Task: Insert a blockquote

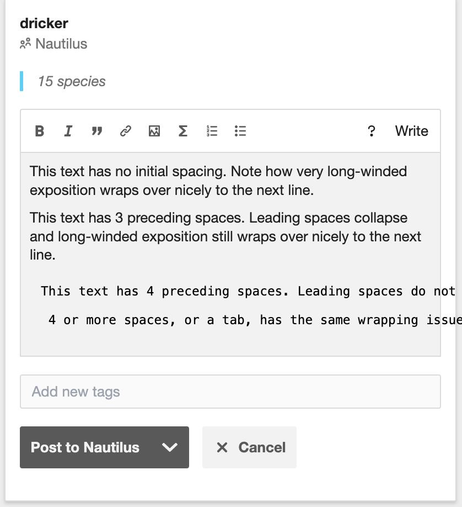Action: 96,131
